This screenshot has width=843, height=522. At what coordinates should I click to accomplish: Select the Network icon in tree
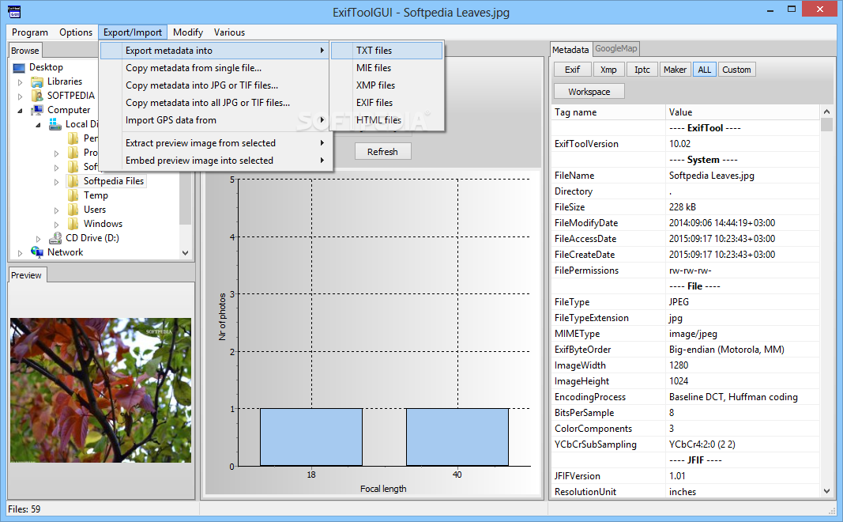point(37,252)
